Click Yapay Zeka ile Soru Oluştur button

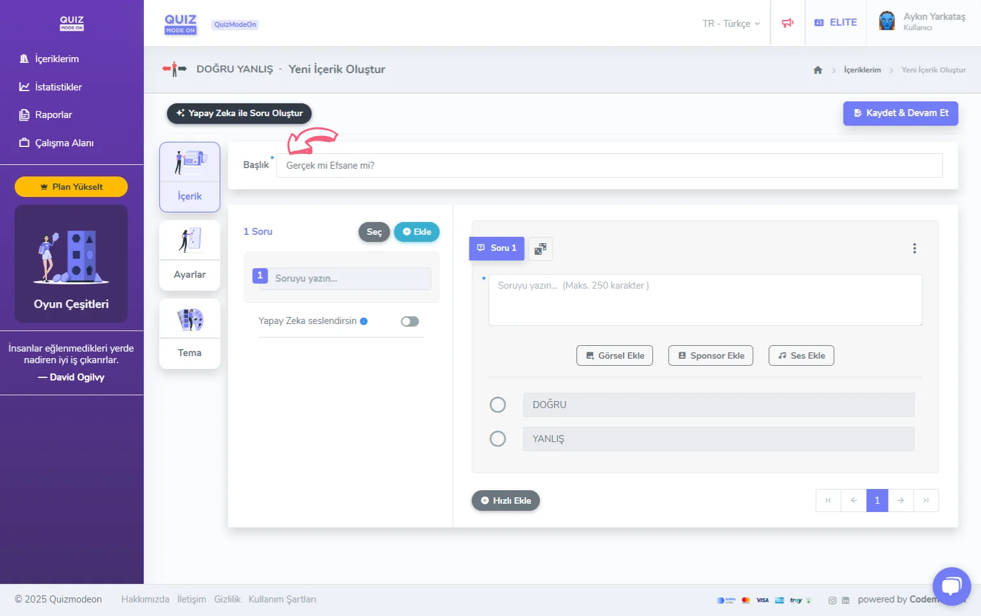[x=239, y=114]
